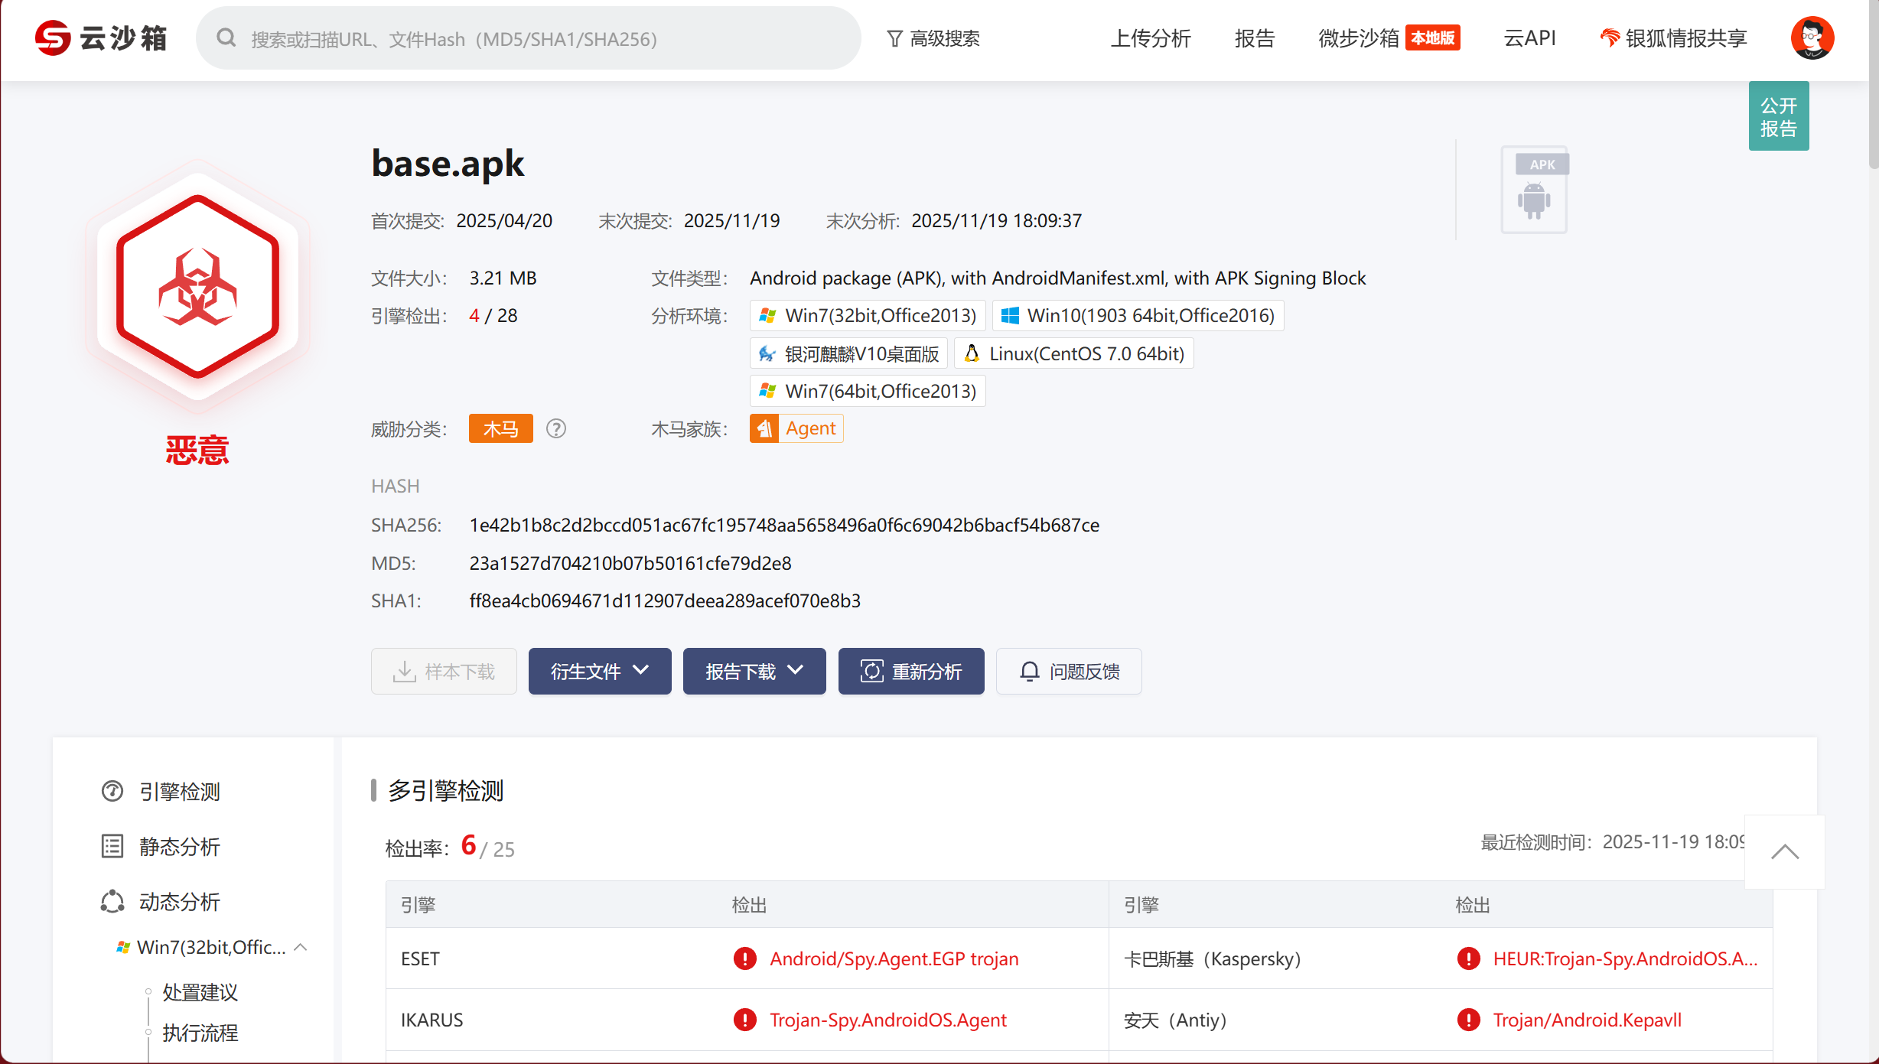
Task: Select the Linux(CentOS 7.0 64bit) environment
Action: pyautogui.click(x=1074, y=353)
